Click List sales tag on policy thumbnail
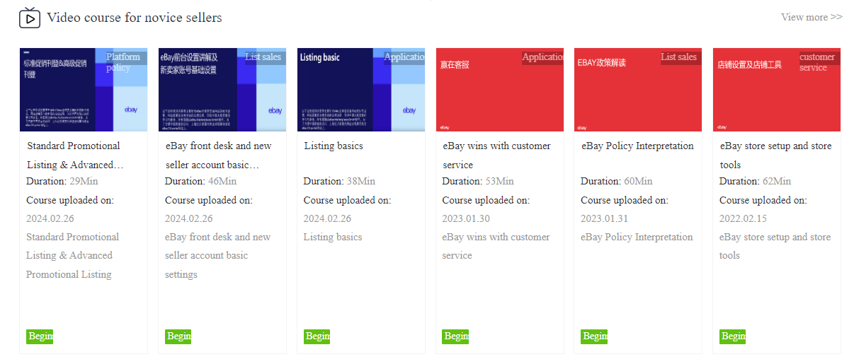Screen dimensions: 854x364 680,57
